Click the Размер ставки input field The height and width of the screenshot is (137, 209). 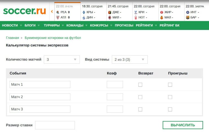[55, 125]
